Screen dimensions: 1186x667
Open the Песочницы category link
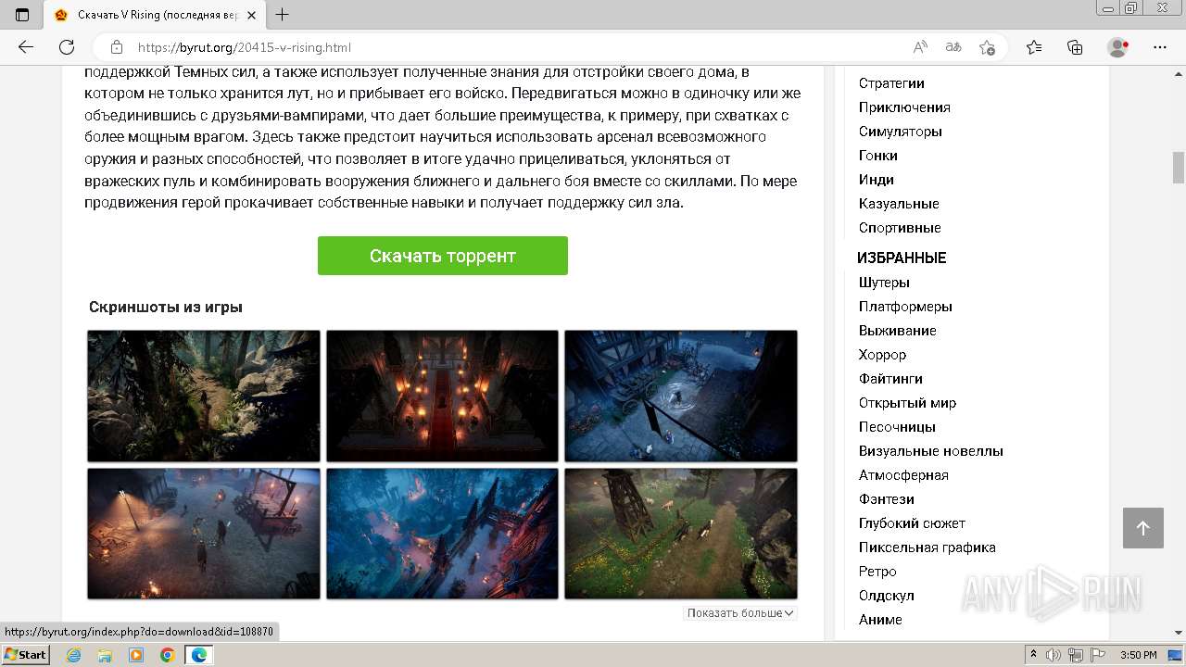(897, 427)
